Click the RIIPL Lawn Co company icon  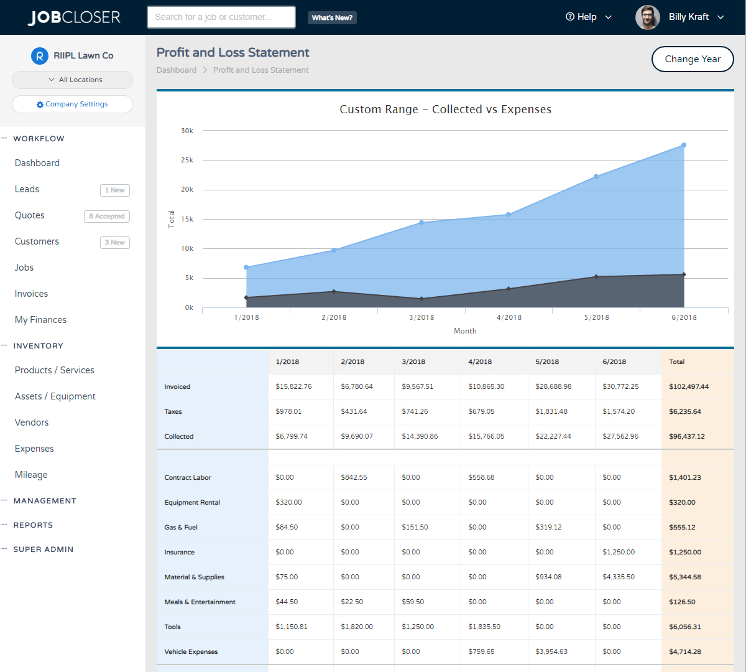[x=40, y=56]
